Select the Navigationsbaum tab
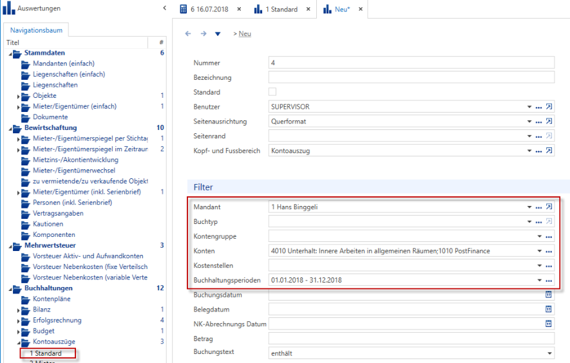The image size is (570, 363). pos(36,30)
